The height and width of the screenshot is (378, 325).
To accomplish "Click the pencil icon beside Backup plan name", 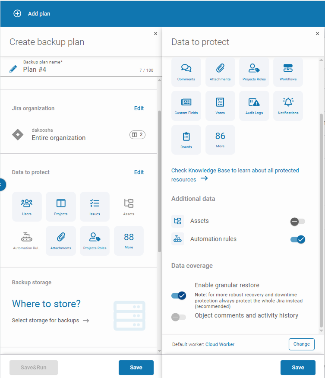I will [x=13, y=69].
